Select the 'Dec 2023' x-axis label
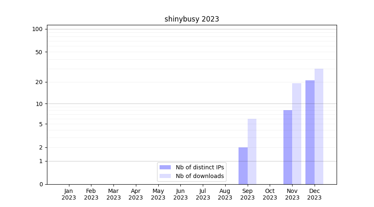This screenshot has width=374, height=207. point(315,194)
